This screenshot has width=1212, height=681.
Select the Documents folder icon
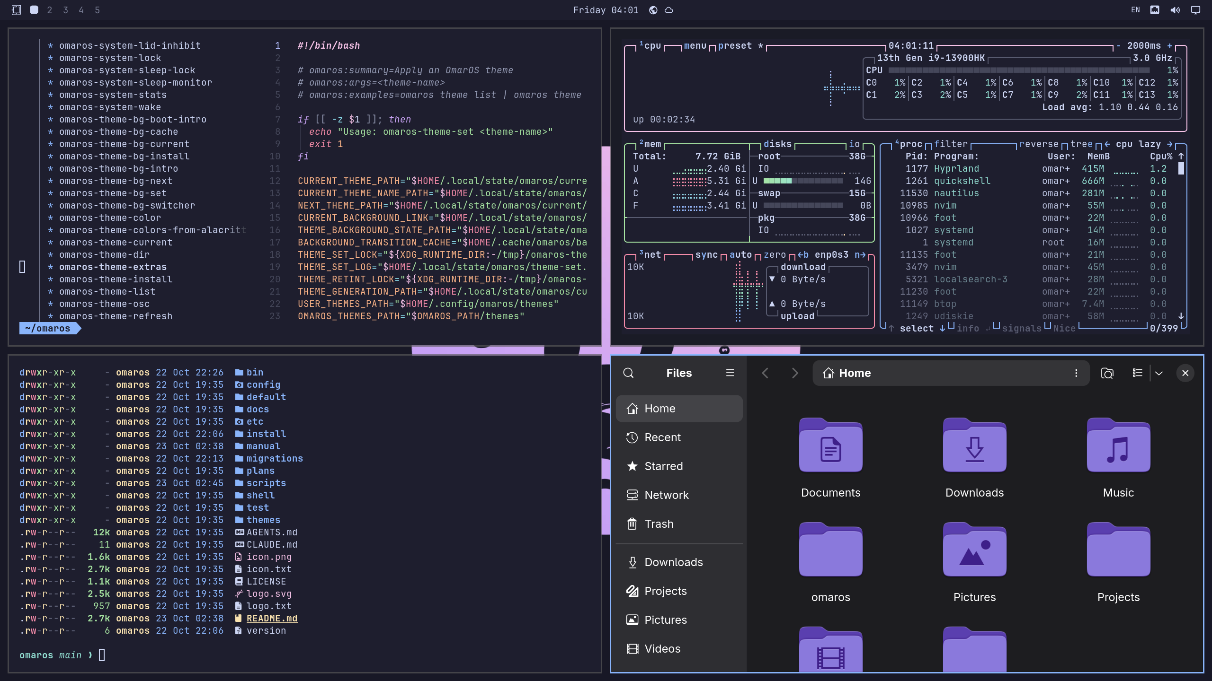pyautogui.click(x=831, y=445)
